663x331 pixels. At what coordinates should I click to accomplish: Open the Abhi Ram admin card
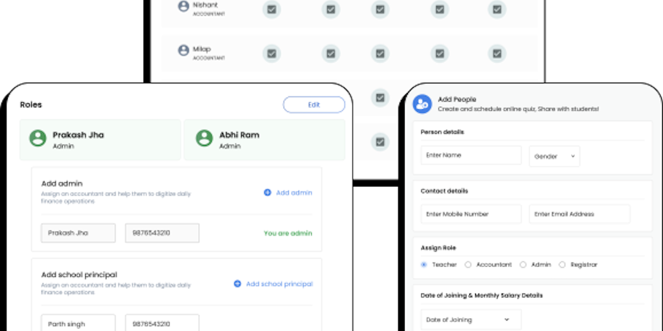click(x=264, y=140)
